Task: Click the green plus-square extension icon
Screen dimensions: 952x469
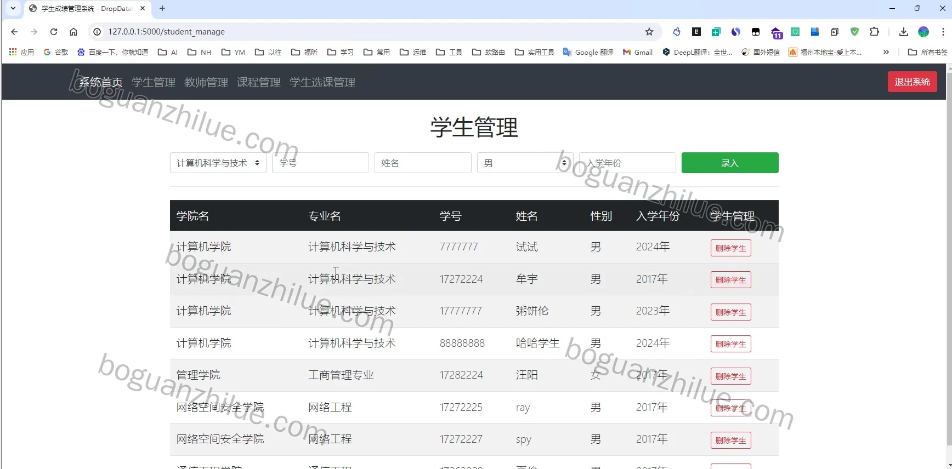Action: point(716,32)
